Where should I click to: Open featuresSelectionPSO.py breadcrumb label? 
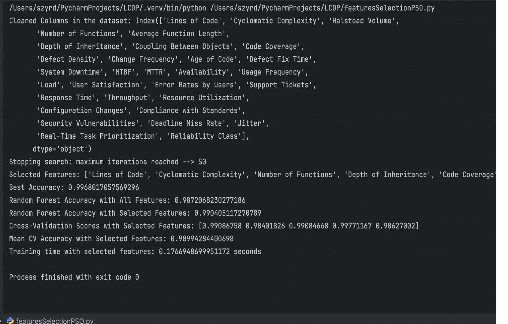[x=55, y=321]
